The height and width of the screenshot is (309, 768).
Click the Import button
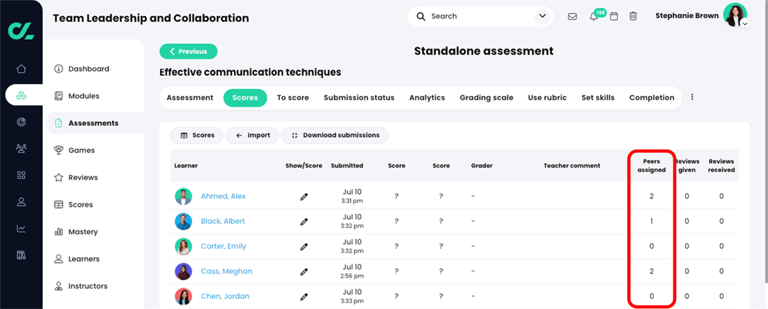coord(252,135)
